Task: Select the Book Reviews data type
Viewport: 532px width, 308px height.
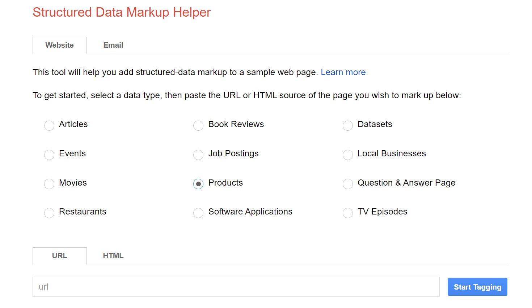Action: pos(198,125)
